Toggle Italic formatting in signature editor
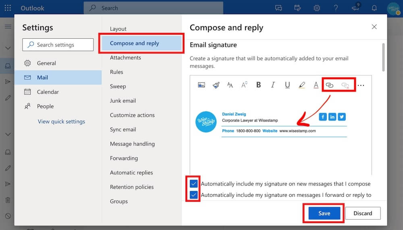This screenshot has width=403, height=230. click(x=273, y=85)
